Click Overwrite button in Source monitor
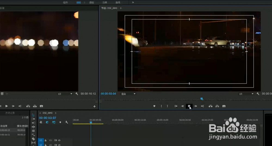Viewport: 272px width, 146px height. (x=35, y=106)
